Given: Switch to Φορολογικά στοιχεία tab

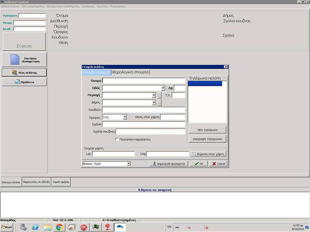Looking at the screenshot, I should point(130,72).
